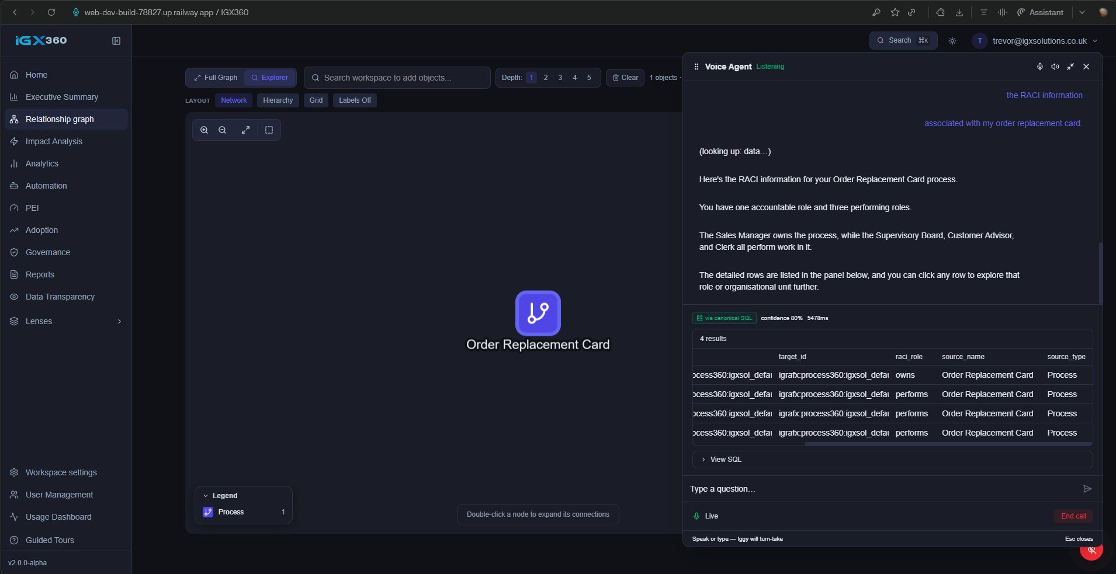Switch theme with the sun icon
Screen dimensions: 1116x574
[952, 41]
